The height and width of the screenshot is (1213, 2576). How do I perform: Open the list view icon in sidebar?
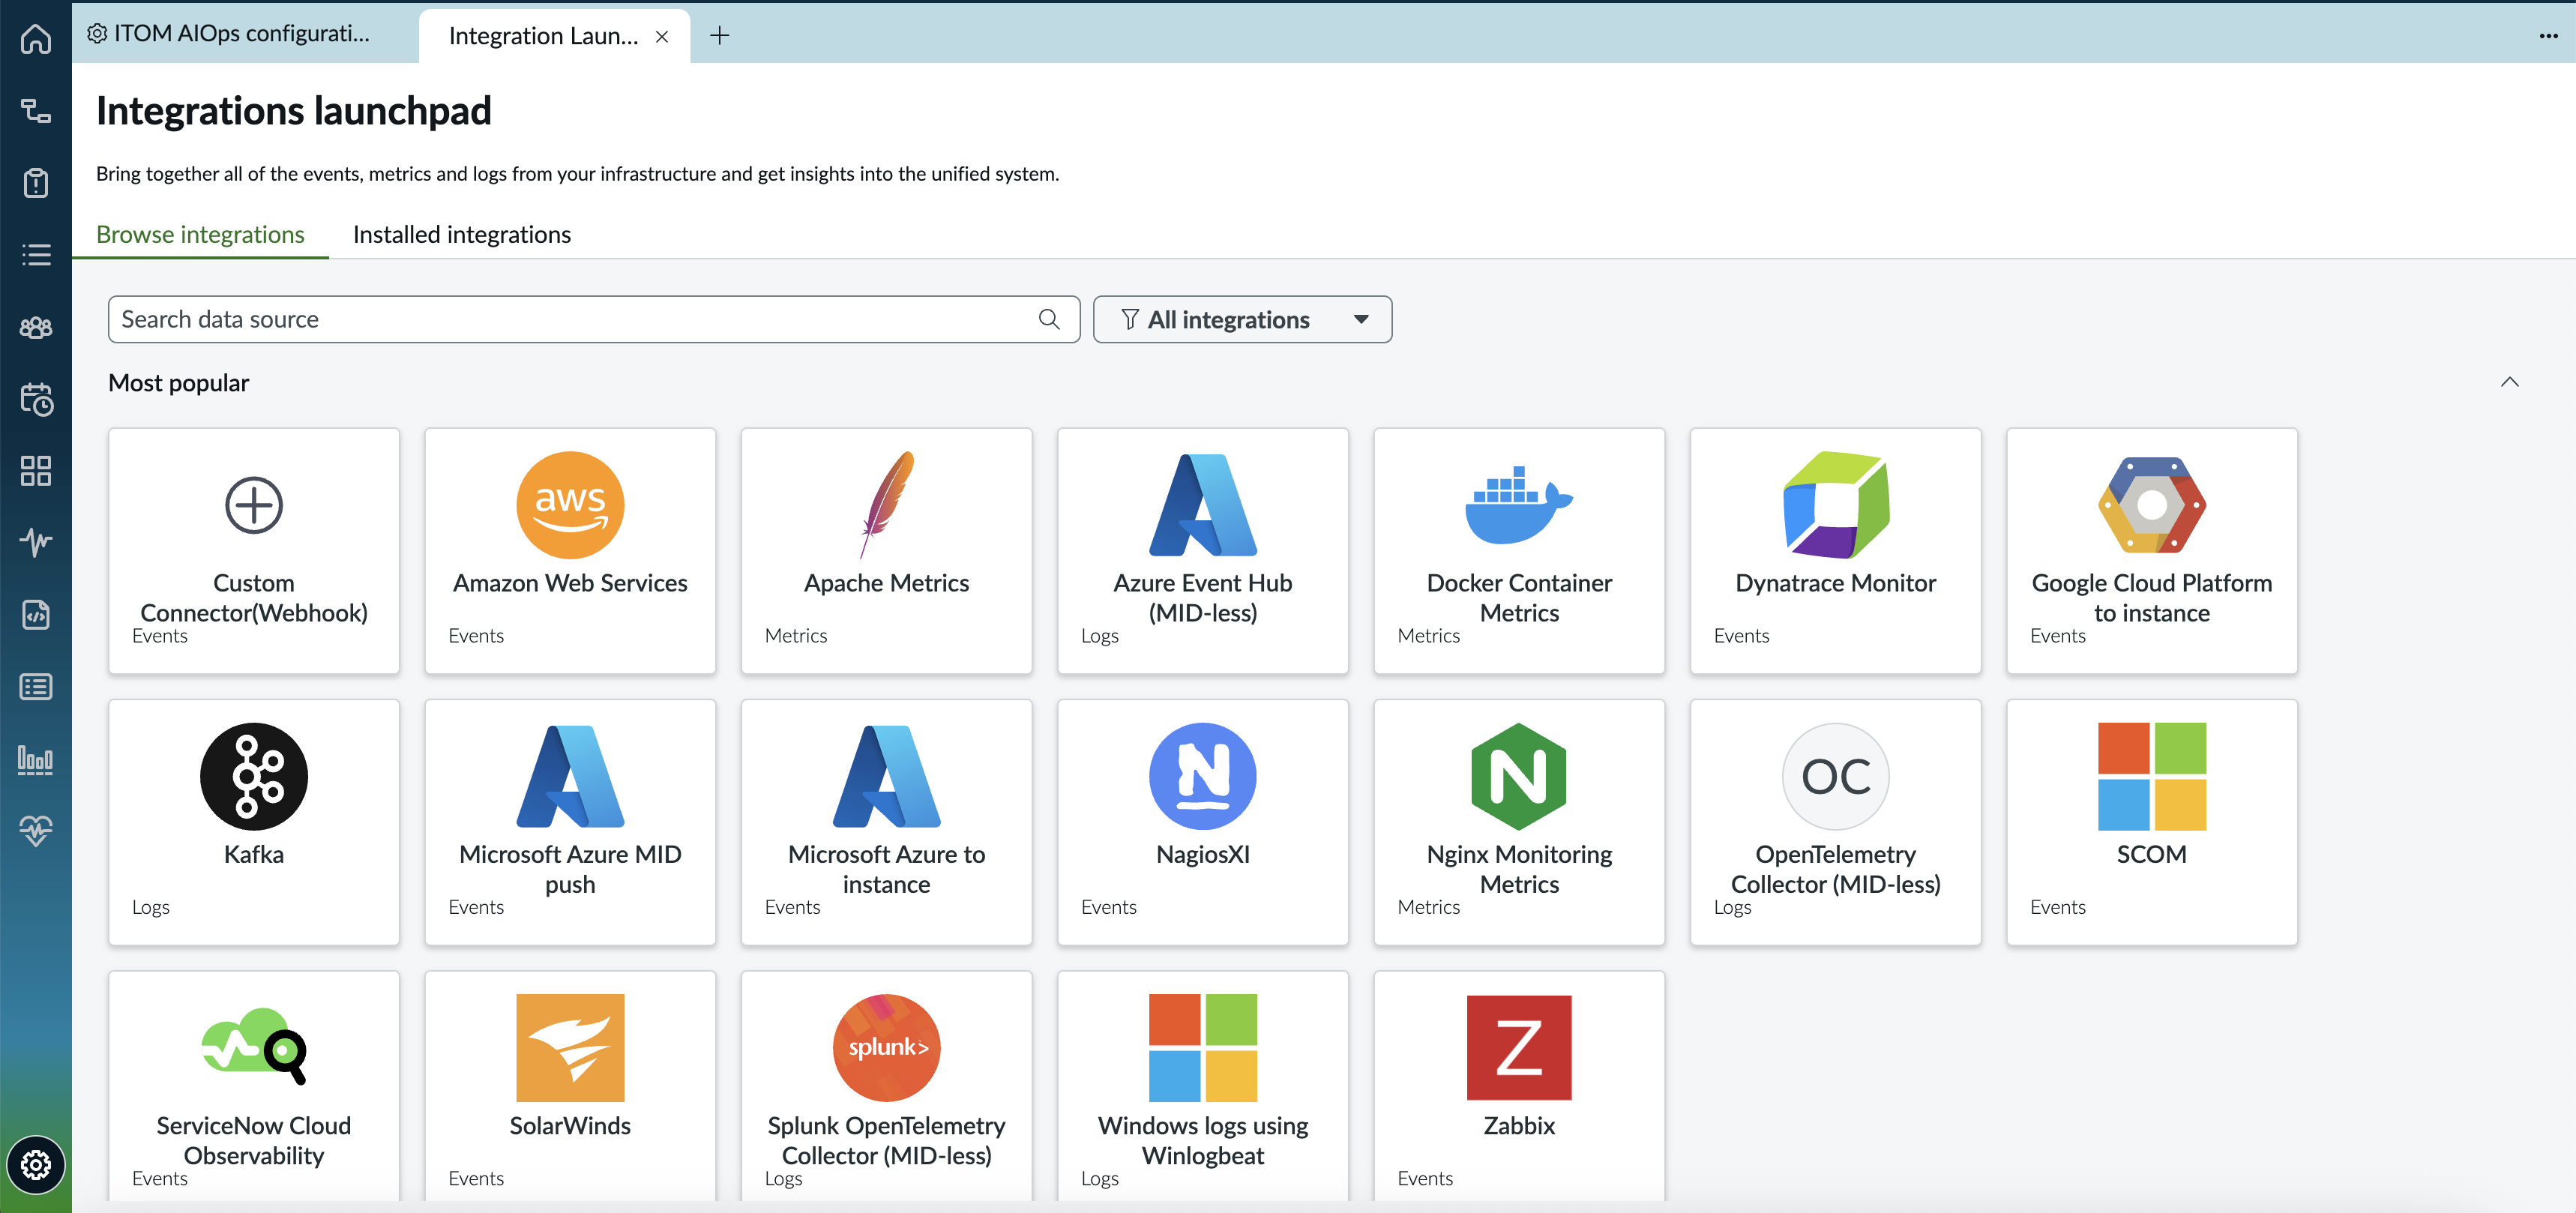pos(36,255)
